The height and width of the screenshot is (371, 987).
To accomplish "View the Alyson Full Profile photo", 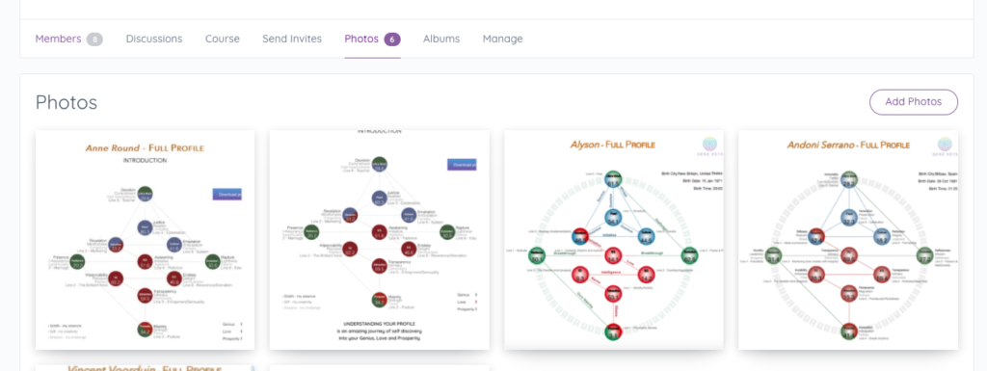I will 614,240.
